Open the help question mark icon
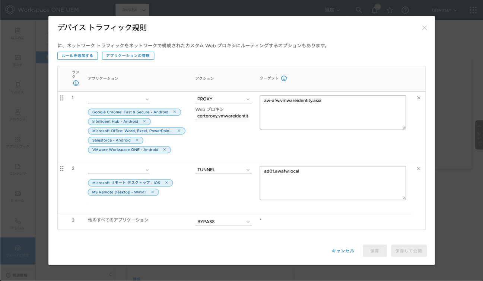The width and height of the screenshot is (483, 281). click(405, 10)
